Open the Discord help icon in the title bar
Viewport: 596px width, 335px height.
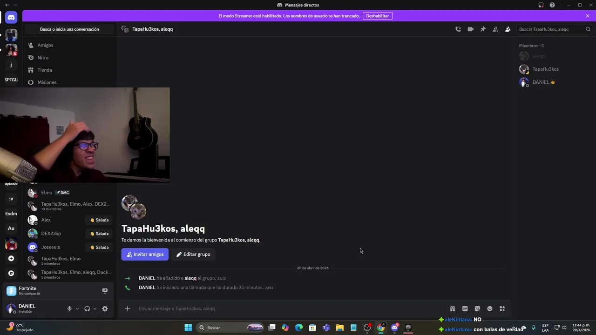tap(552, 5)
